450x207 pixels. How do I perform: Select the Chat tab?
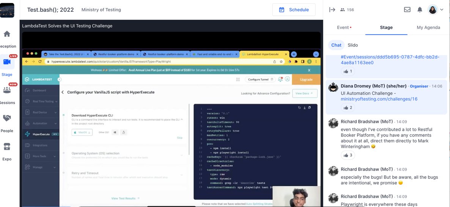pos(336,45)
